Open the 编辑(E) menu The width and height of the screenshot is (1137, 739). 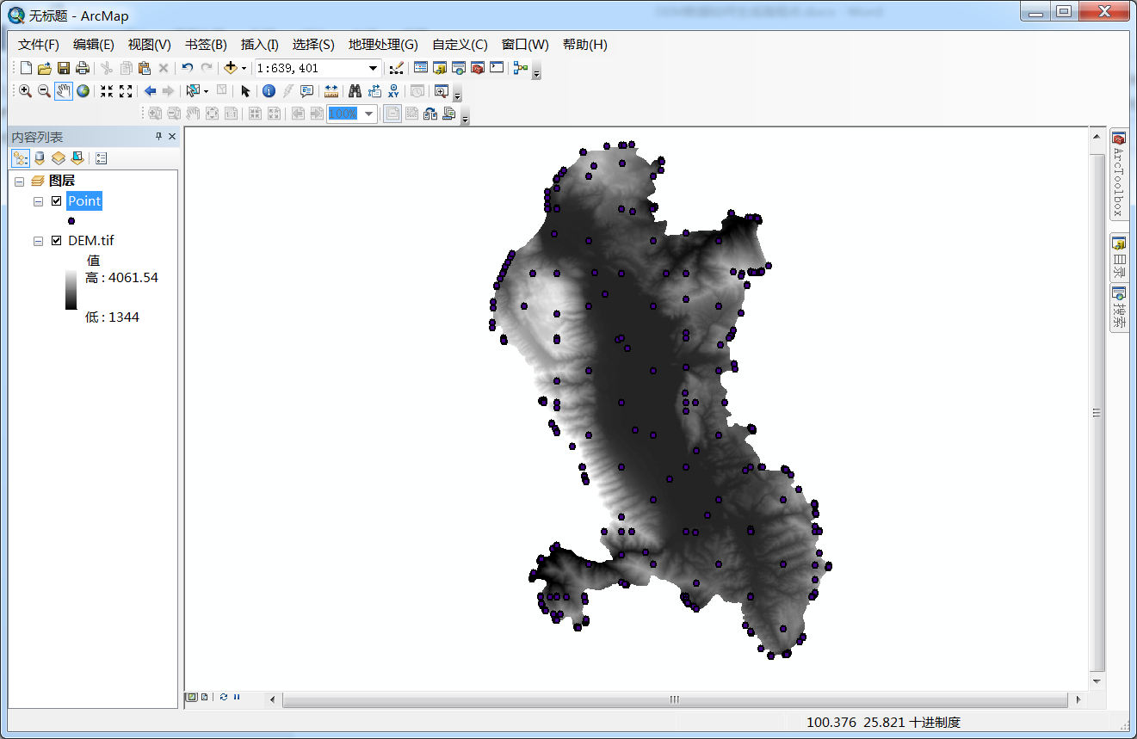(94, 45)
